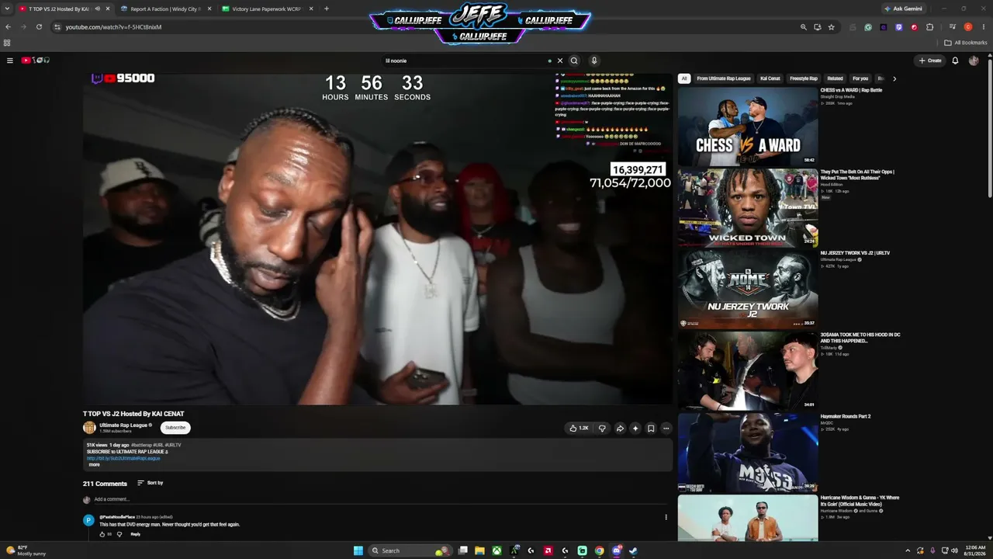Expand video description with more

(x=94, y=464)
